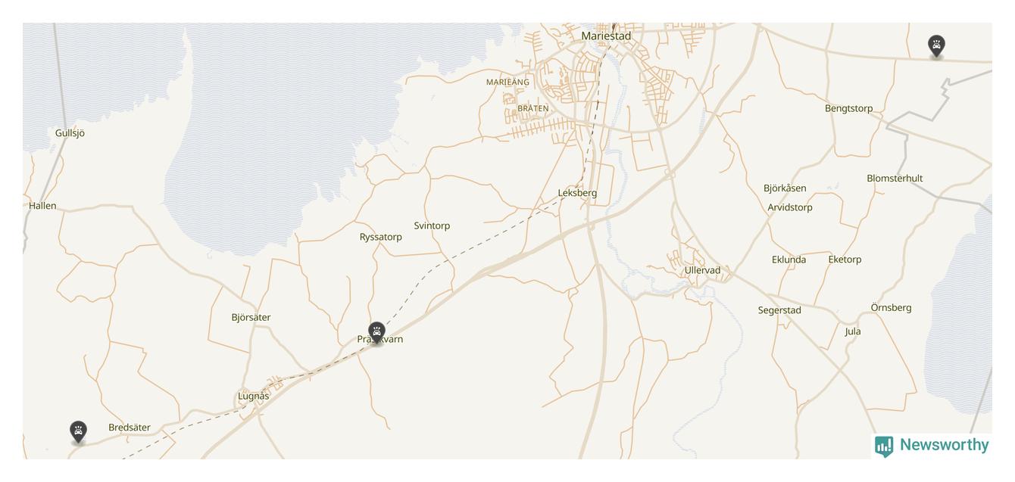Open the crash marker northeast of Bengtstorp
Viewport: 1015px width, 482px height.
click(936, 46)
